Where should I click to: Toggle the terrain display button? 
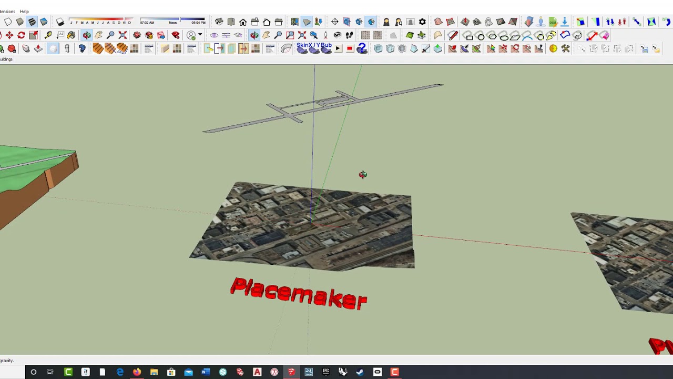(307, 22)
